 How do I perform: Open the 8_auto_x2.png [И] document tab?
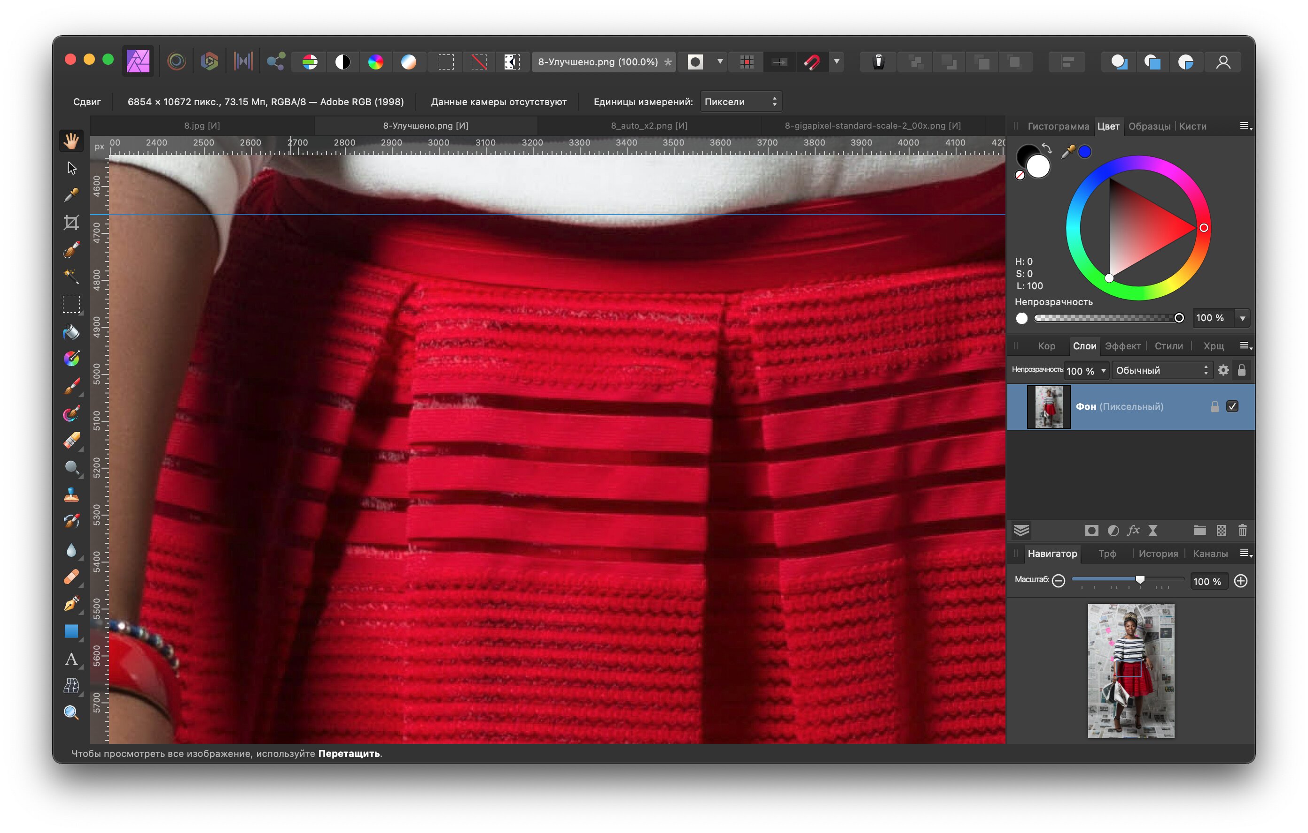coord(649,125)
